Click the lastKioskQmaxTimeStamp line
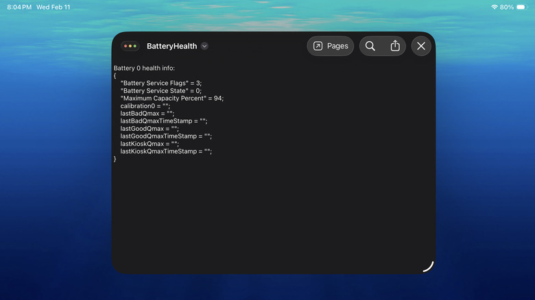 [x=166, y=151]
